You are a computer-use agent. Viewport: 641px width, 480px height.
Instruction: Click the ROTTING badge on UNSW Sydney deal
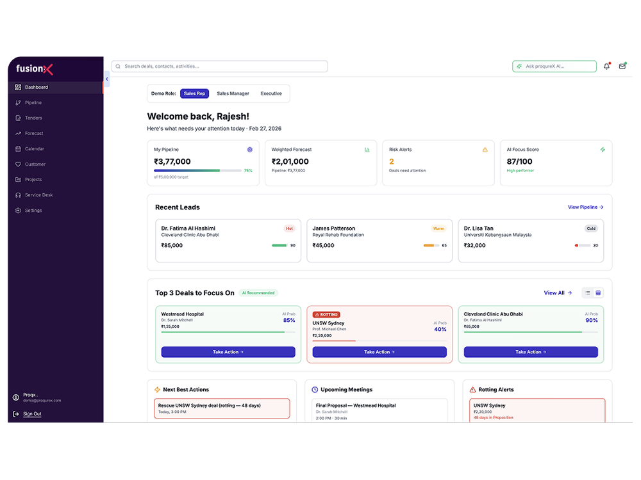(326, 315)
